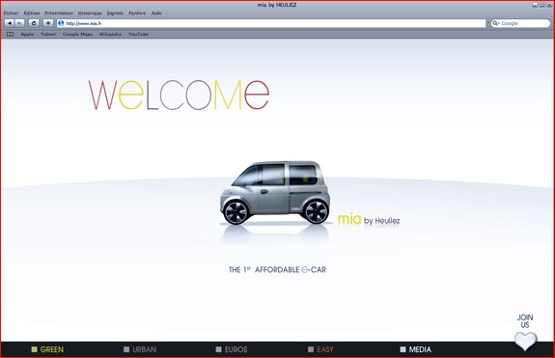The height and width of the screenshot is (358, 555).
Task: Click the globe icon in address bar
Action: [61, 23]
